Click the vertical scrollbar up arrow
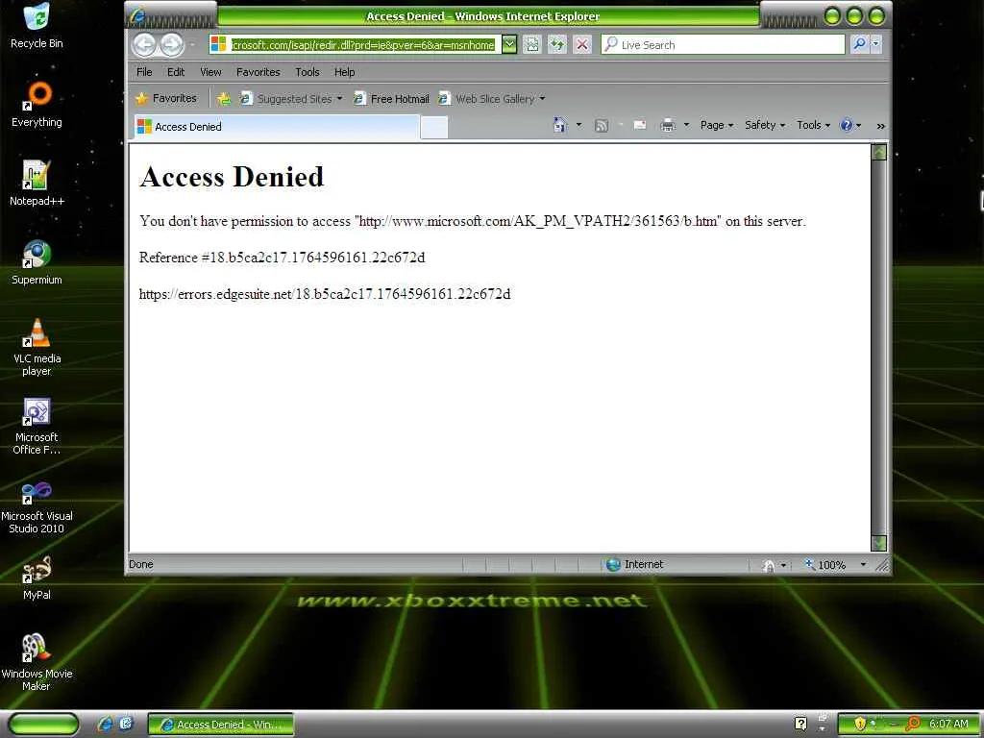This screenshot has width=984, height=738. click(879, 152)
